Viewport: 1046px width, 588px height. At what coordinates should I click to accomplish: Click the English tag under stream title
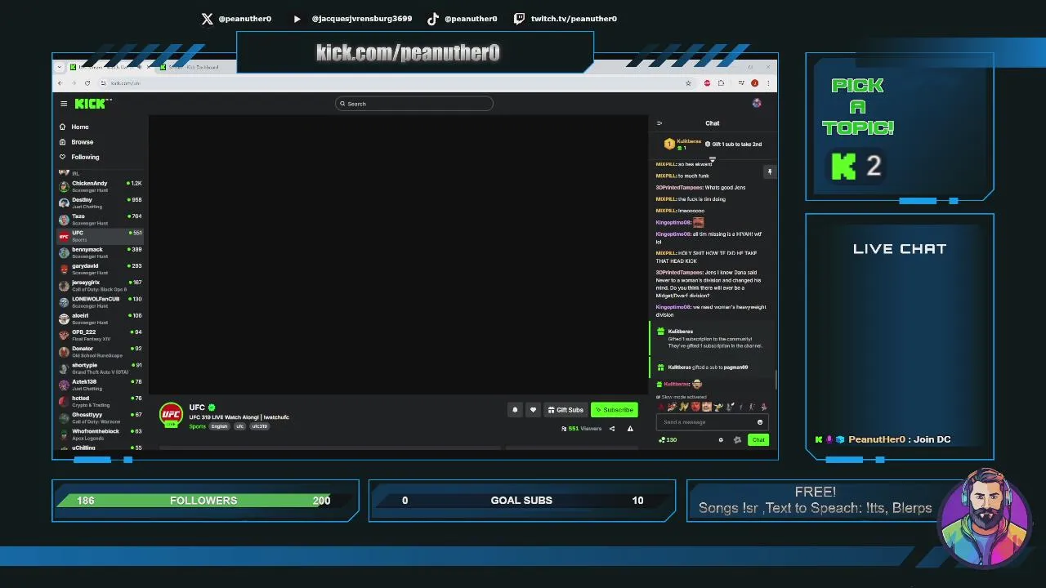tap(219, 426)
